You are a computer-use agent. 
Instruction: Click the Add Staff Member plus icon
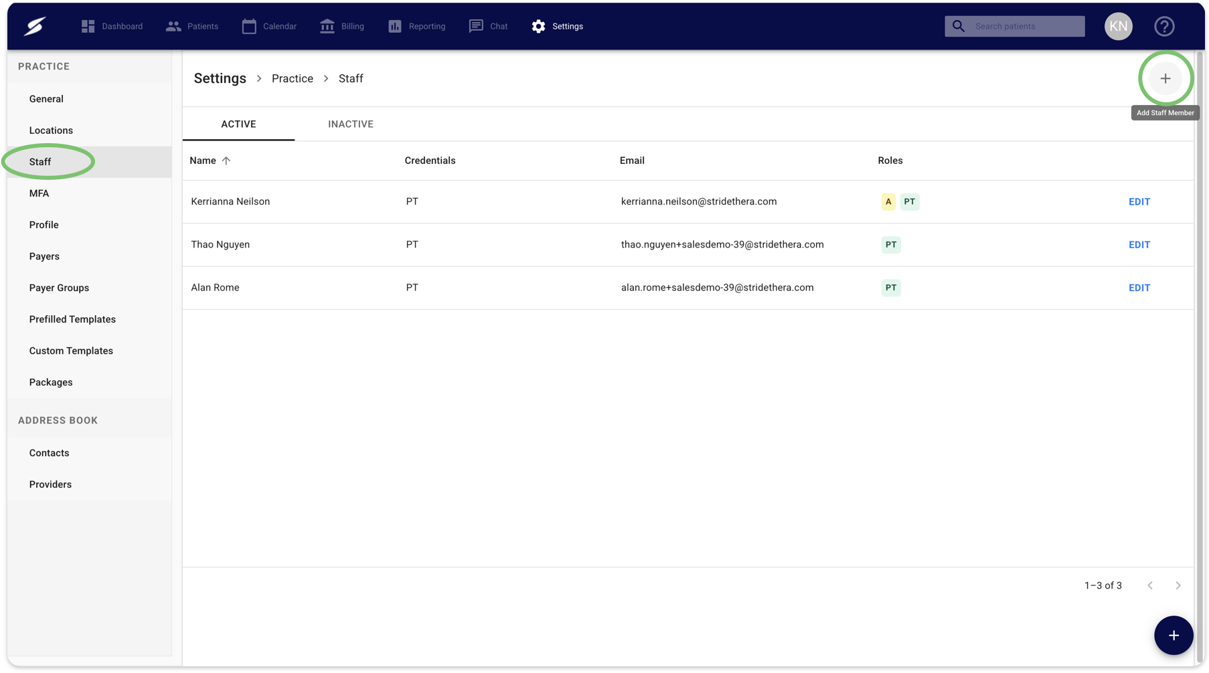click(x=1165, y=78)
